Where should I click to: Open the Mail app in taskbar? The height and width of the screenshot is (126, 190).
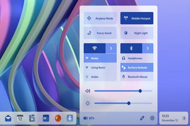tap(8, 118)
